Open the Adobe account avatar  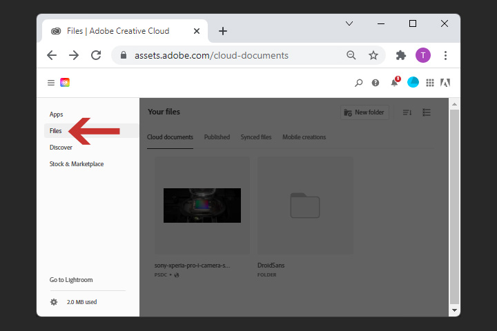[x=413, y=83]
